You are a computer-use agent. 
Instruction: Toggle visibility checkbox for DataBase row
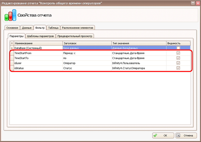click(x=178, y=48)
